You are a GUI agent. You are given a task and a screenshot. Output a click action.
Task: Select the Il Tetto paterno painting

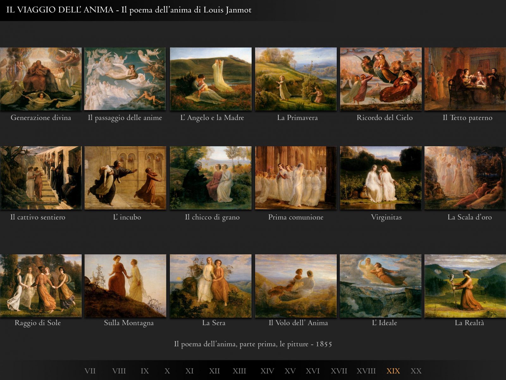coord(465,79)
